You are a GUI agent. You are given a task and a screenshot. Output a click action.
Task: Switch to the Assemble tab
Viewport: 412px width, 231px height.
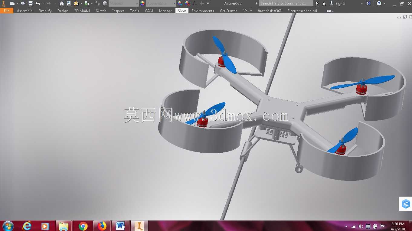tap(25, 11)
